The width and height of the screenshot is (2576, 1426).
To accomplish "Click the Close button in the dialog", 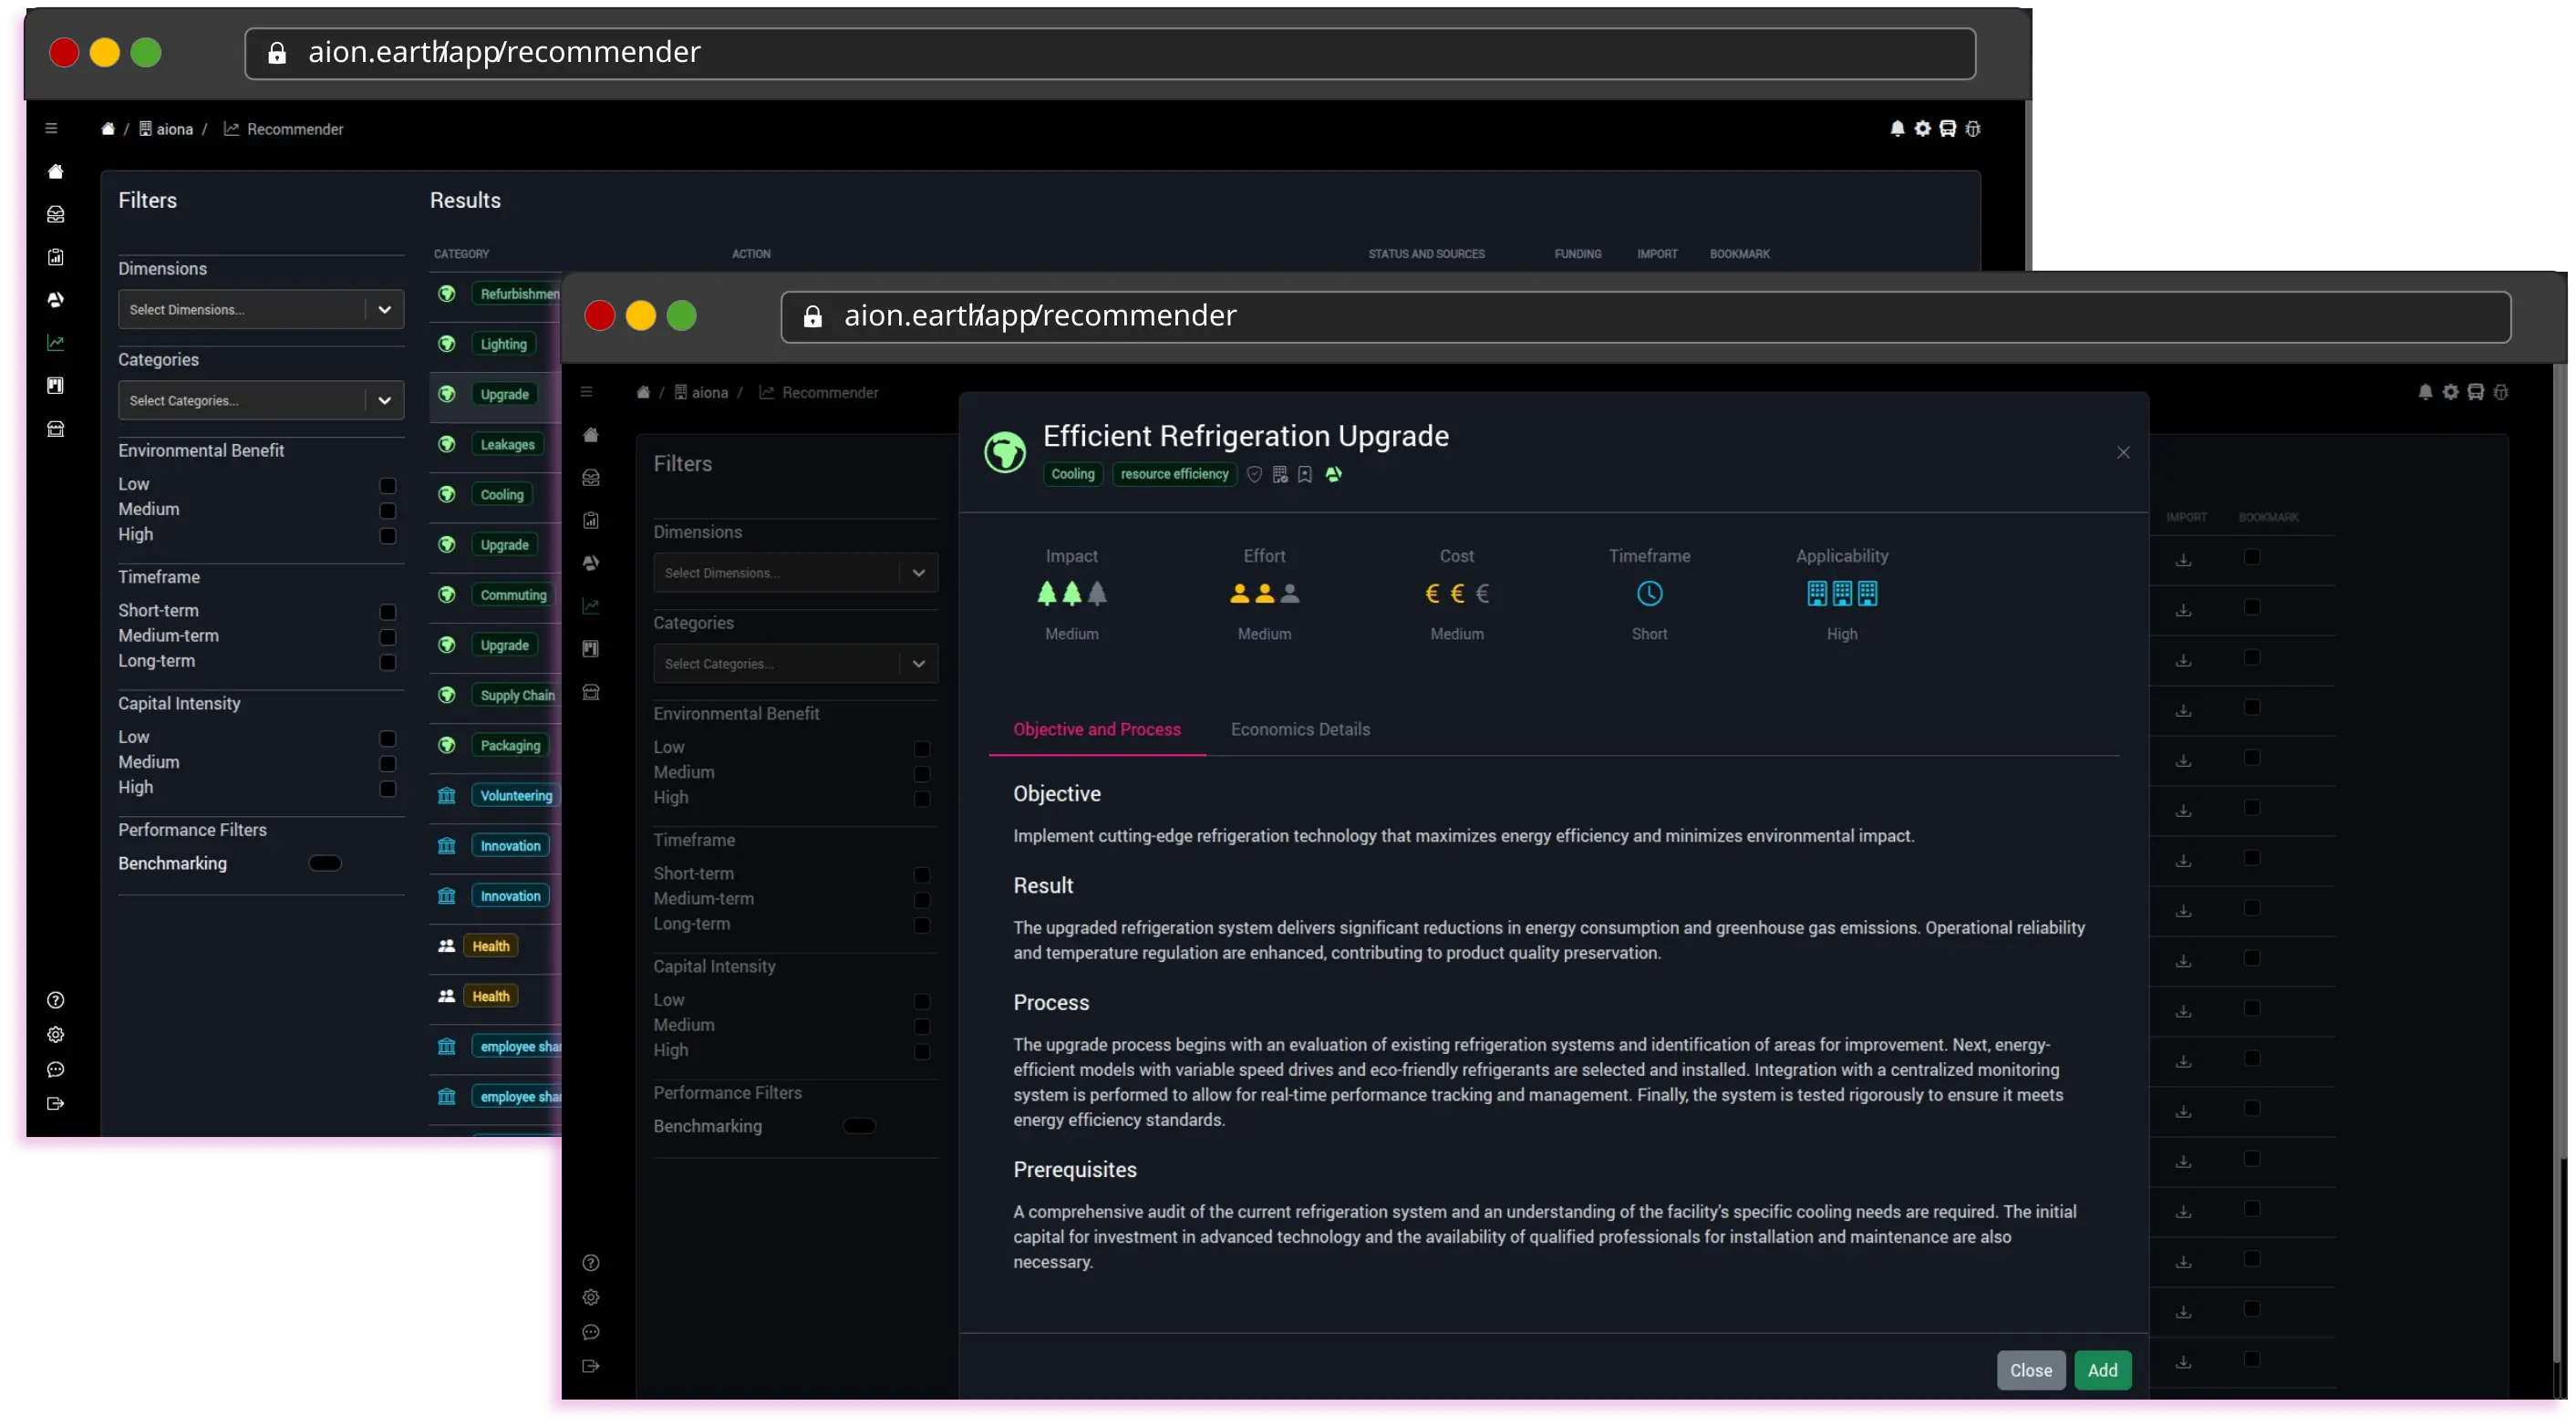I will pos(2030,1370).
